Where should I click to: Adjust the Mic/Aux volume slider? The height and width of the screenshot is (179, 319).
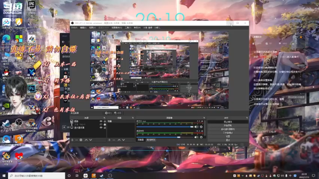[165, 127]
